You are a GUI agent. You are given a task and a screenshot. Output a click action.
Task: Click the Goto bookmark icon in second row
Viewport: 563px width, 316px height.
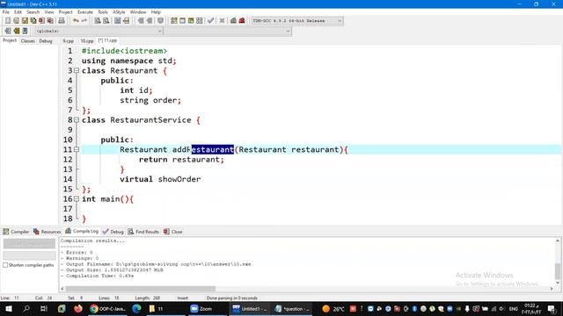tap(25, 32)
